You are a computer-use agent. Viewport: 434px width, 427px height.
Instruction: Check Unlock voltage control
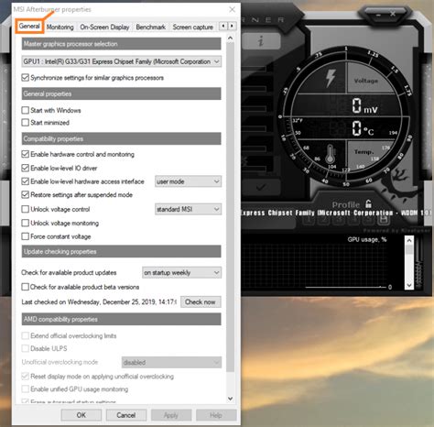click(26, 209)
